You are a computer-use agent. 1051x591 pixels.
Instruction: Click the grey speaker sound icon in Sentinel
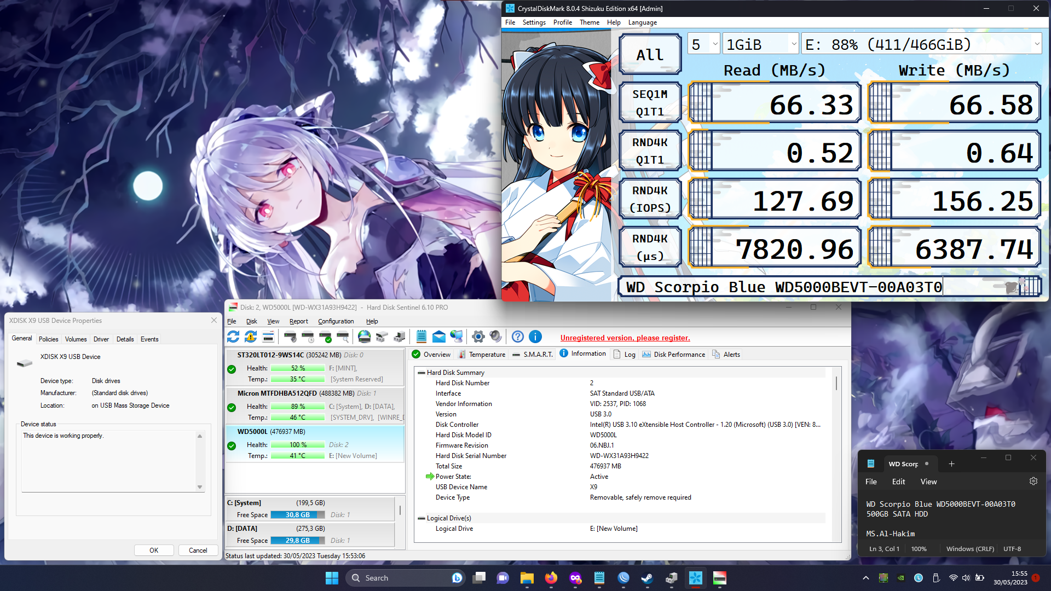click(496, 337)
